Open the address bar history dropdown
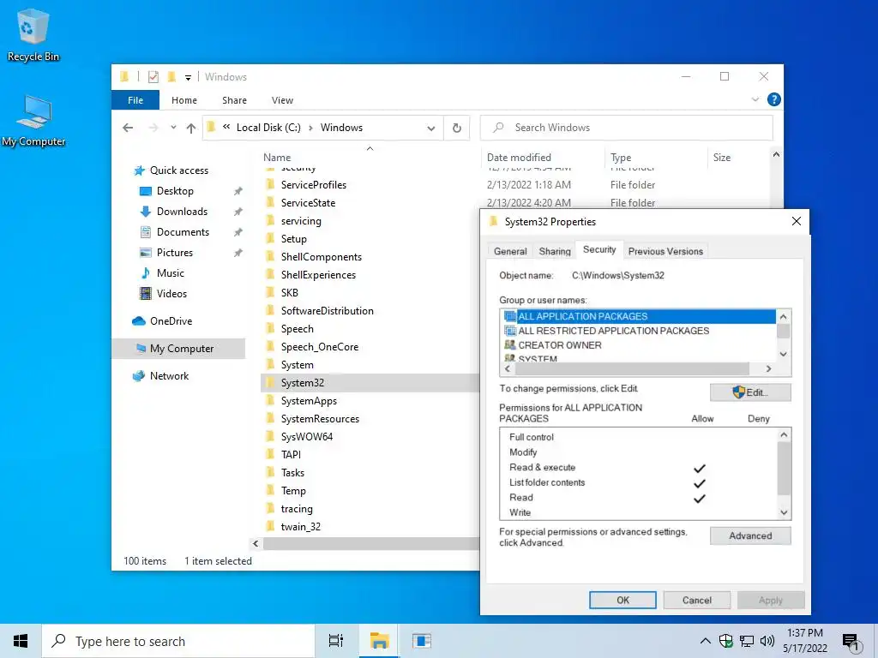 pyautogui.click(x=430, y=129)
